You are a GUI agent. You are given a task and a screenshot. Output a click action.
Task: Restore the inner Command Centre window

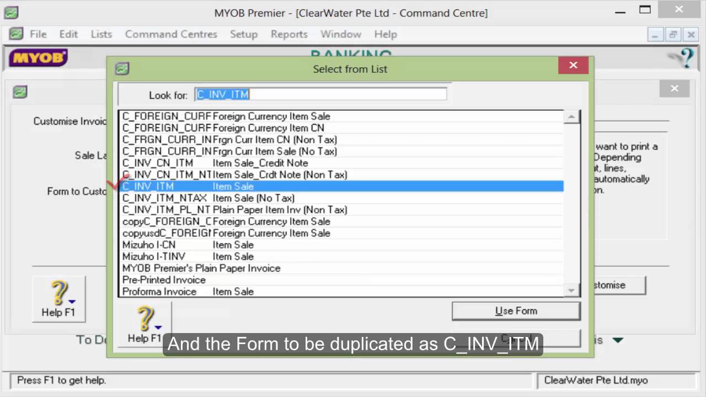(673, 35)
